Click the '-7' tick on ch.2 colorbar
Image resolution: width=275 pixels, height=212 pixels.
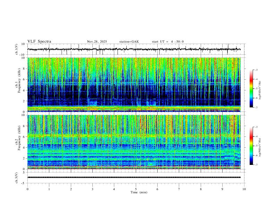coord(256,165)
